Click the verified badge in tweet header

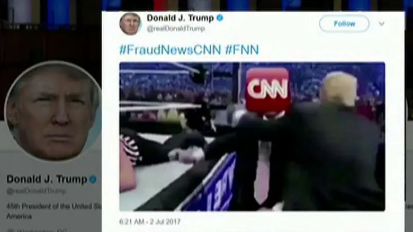(x=220, y=18)
